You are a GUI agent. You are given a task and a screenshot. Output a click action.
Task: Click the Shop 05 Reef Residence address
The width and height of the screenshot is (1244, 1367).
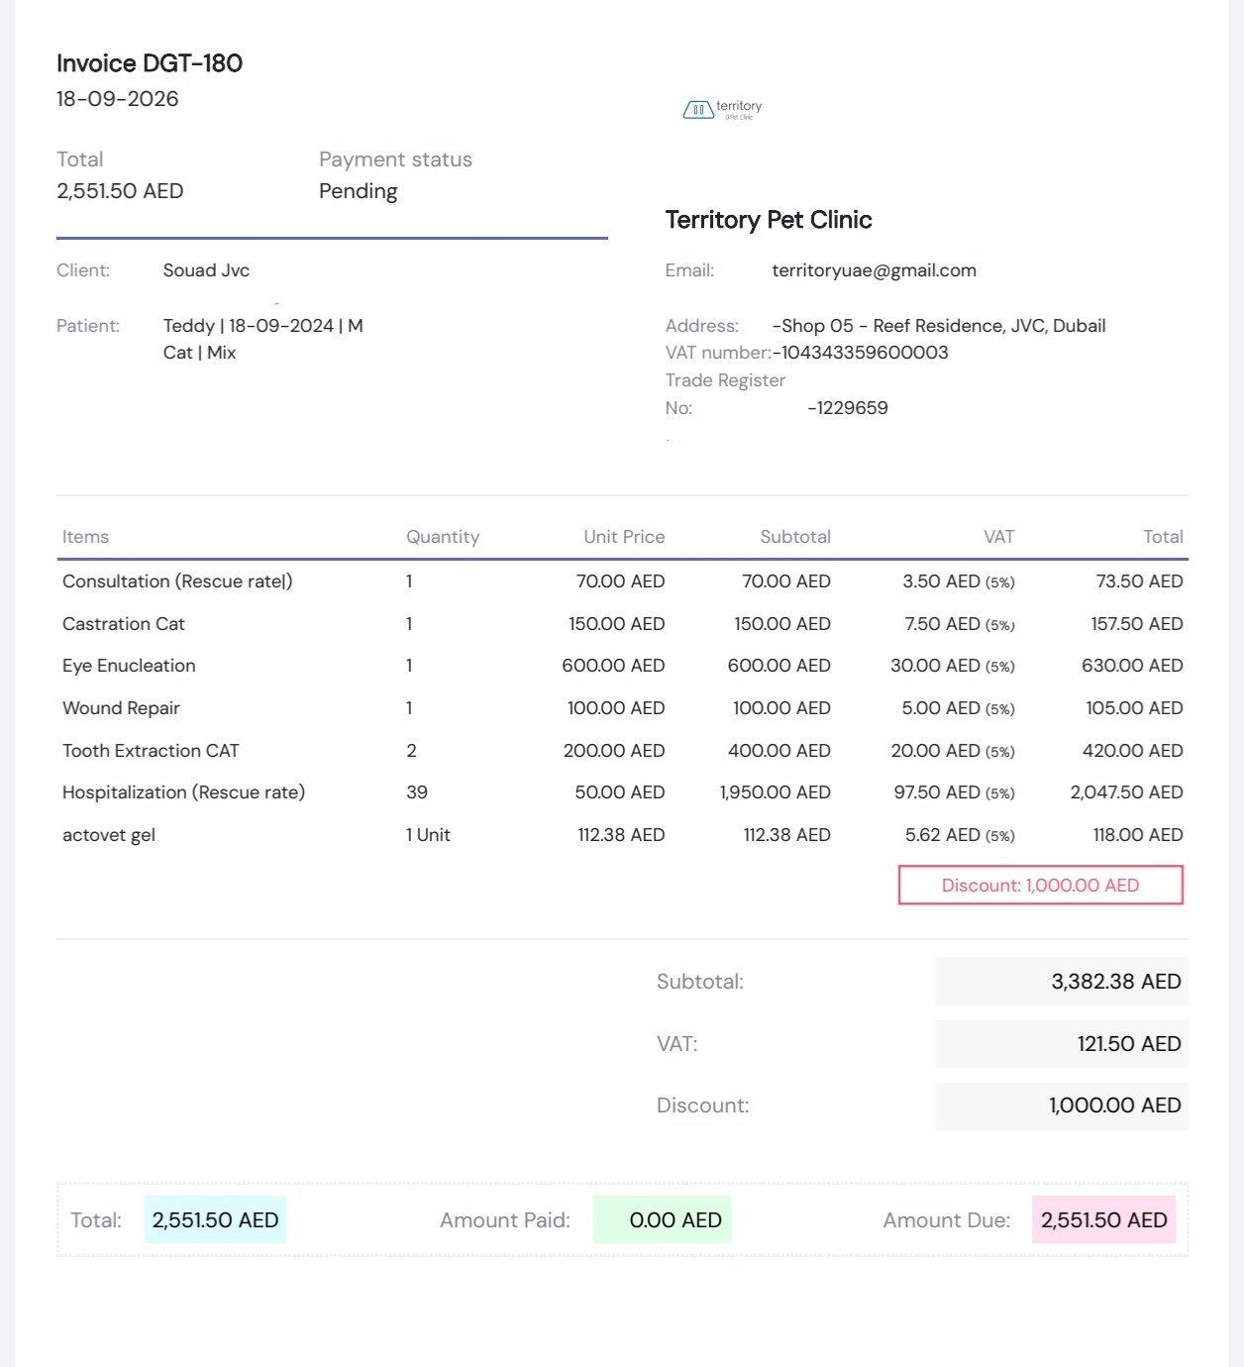click(x=939, y=326)
